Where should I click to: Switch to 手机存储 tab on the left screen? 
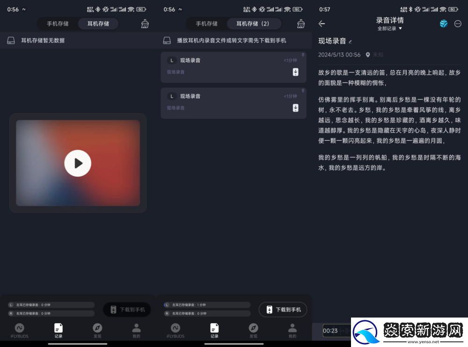pyautogui.click(x=58, y=24)
